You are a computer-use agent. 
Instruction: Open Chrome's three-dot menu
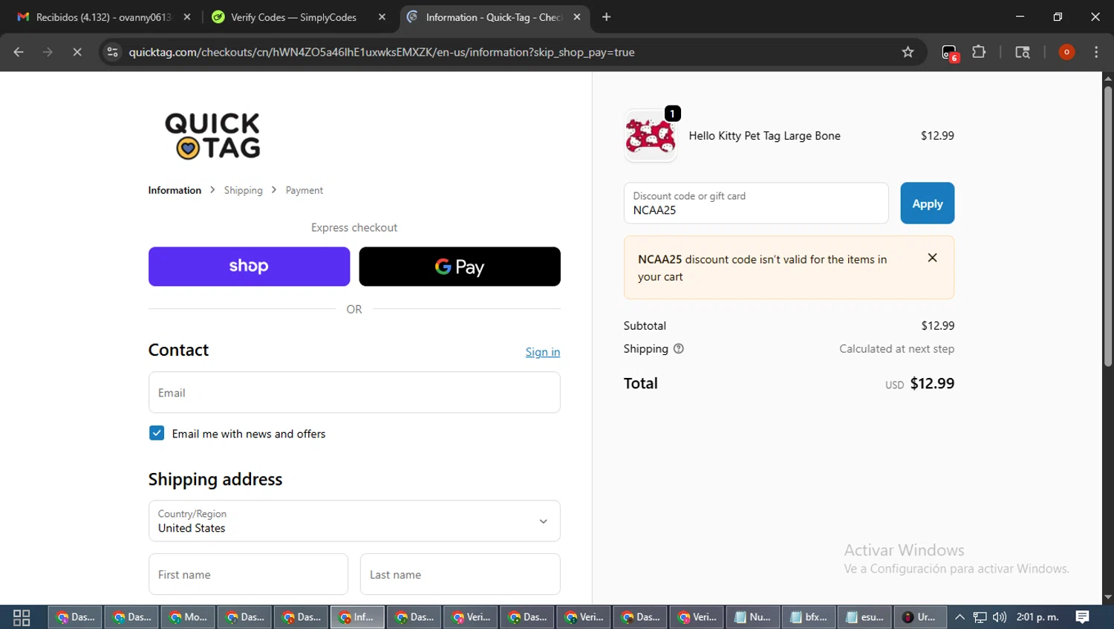[x=1096, y=52]
